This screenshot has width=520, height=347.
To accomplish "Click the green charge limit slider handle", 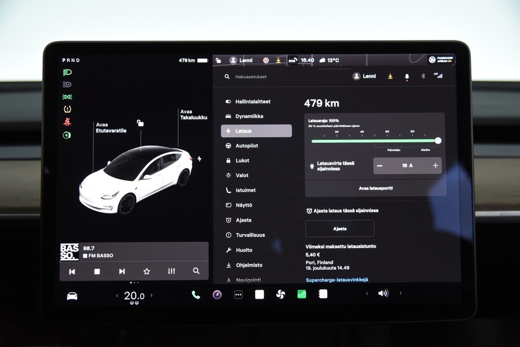I will (438, 140).
